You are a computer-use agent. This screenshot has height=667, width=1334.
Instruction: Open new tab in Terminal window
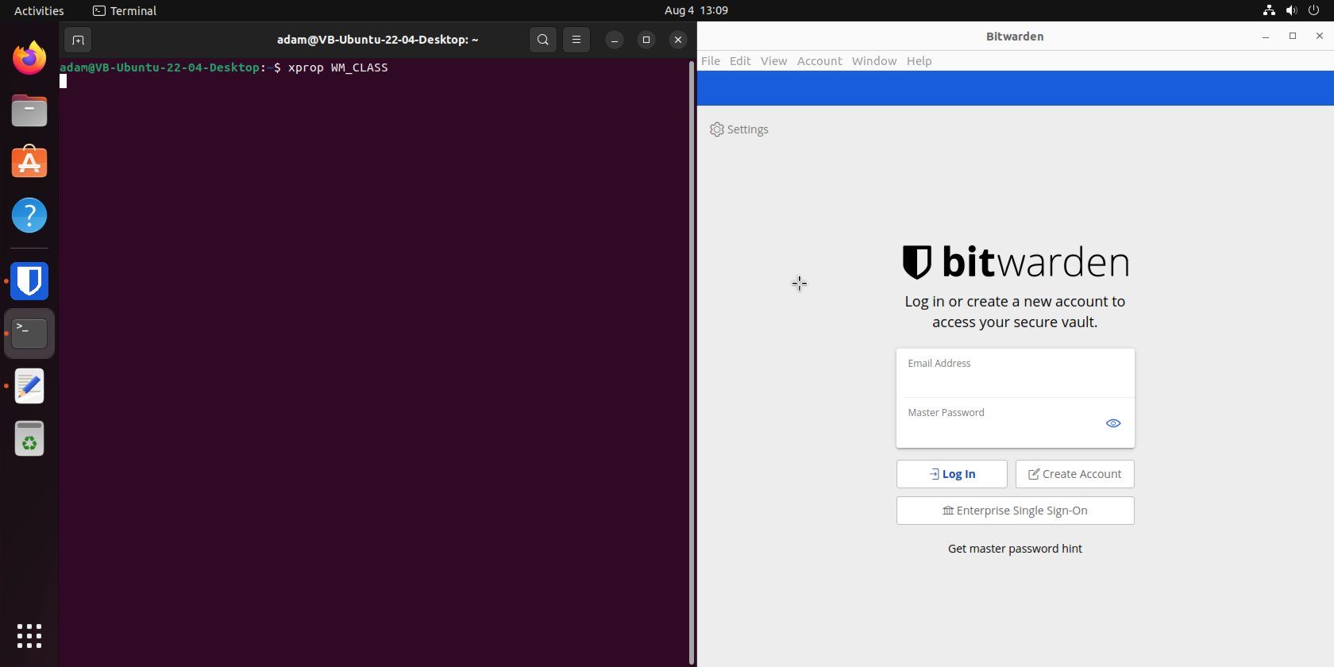[78, 40]
